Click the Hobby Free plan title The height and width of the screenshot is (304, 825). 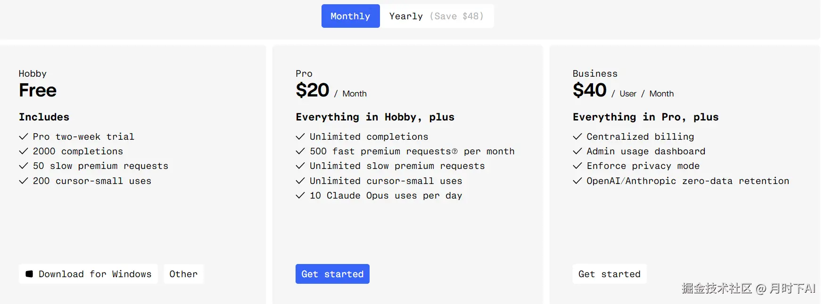[38, 90]
